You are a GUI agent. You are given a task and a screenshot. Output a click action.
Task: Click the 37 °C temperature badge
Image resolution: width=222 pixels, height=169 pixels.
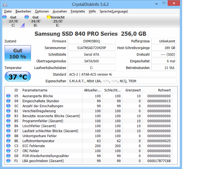18,76
